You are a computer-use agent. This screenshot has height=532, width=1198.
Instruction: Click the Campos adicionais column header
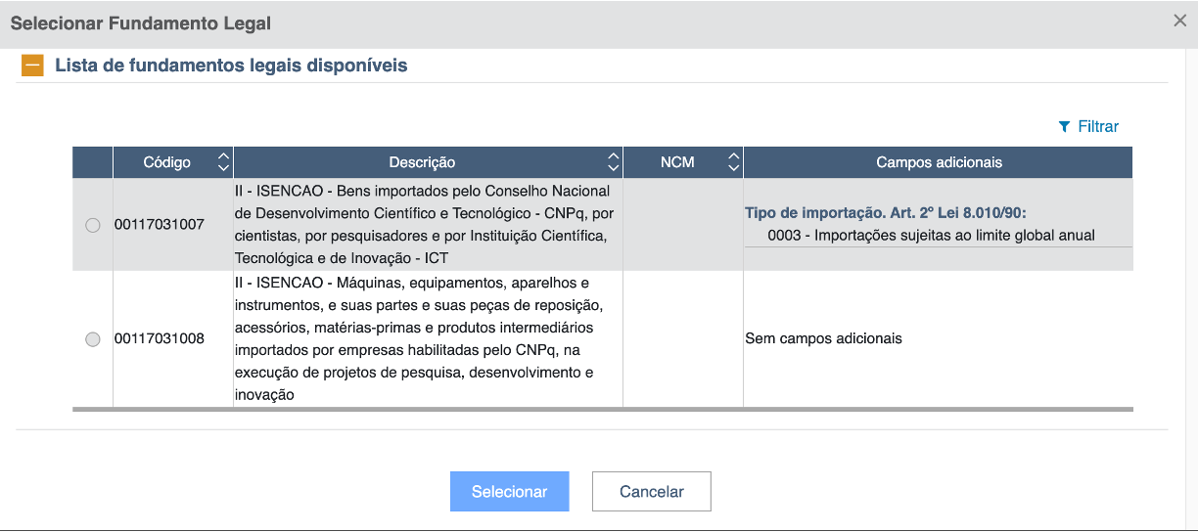[938, 162]
